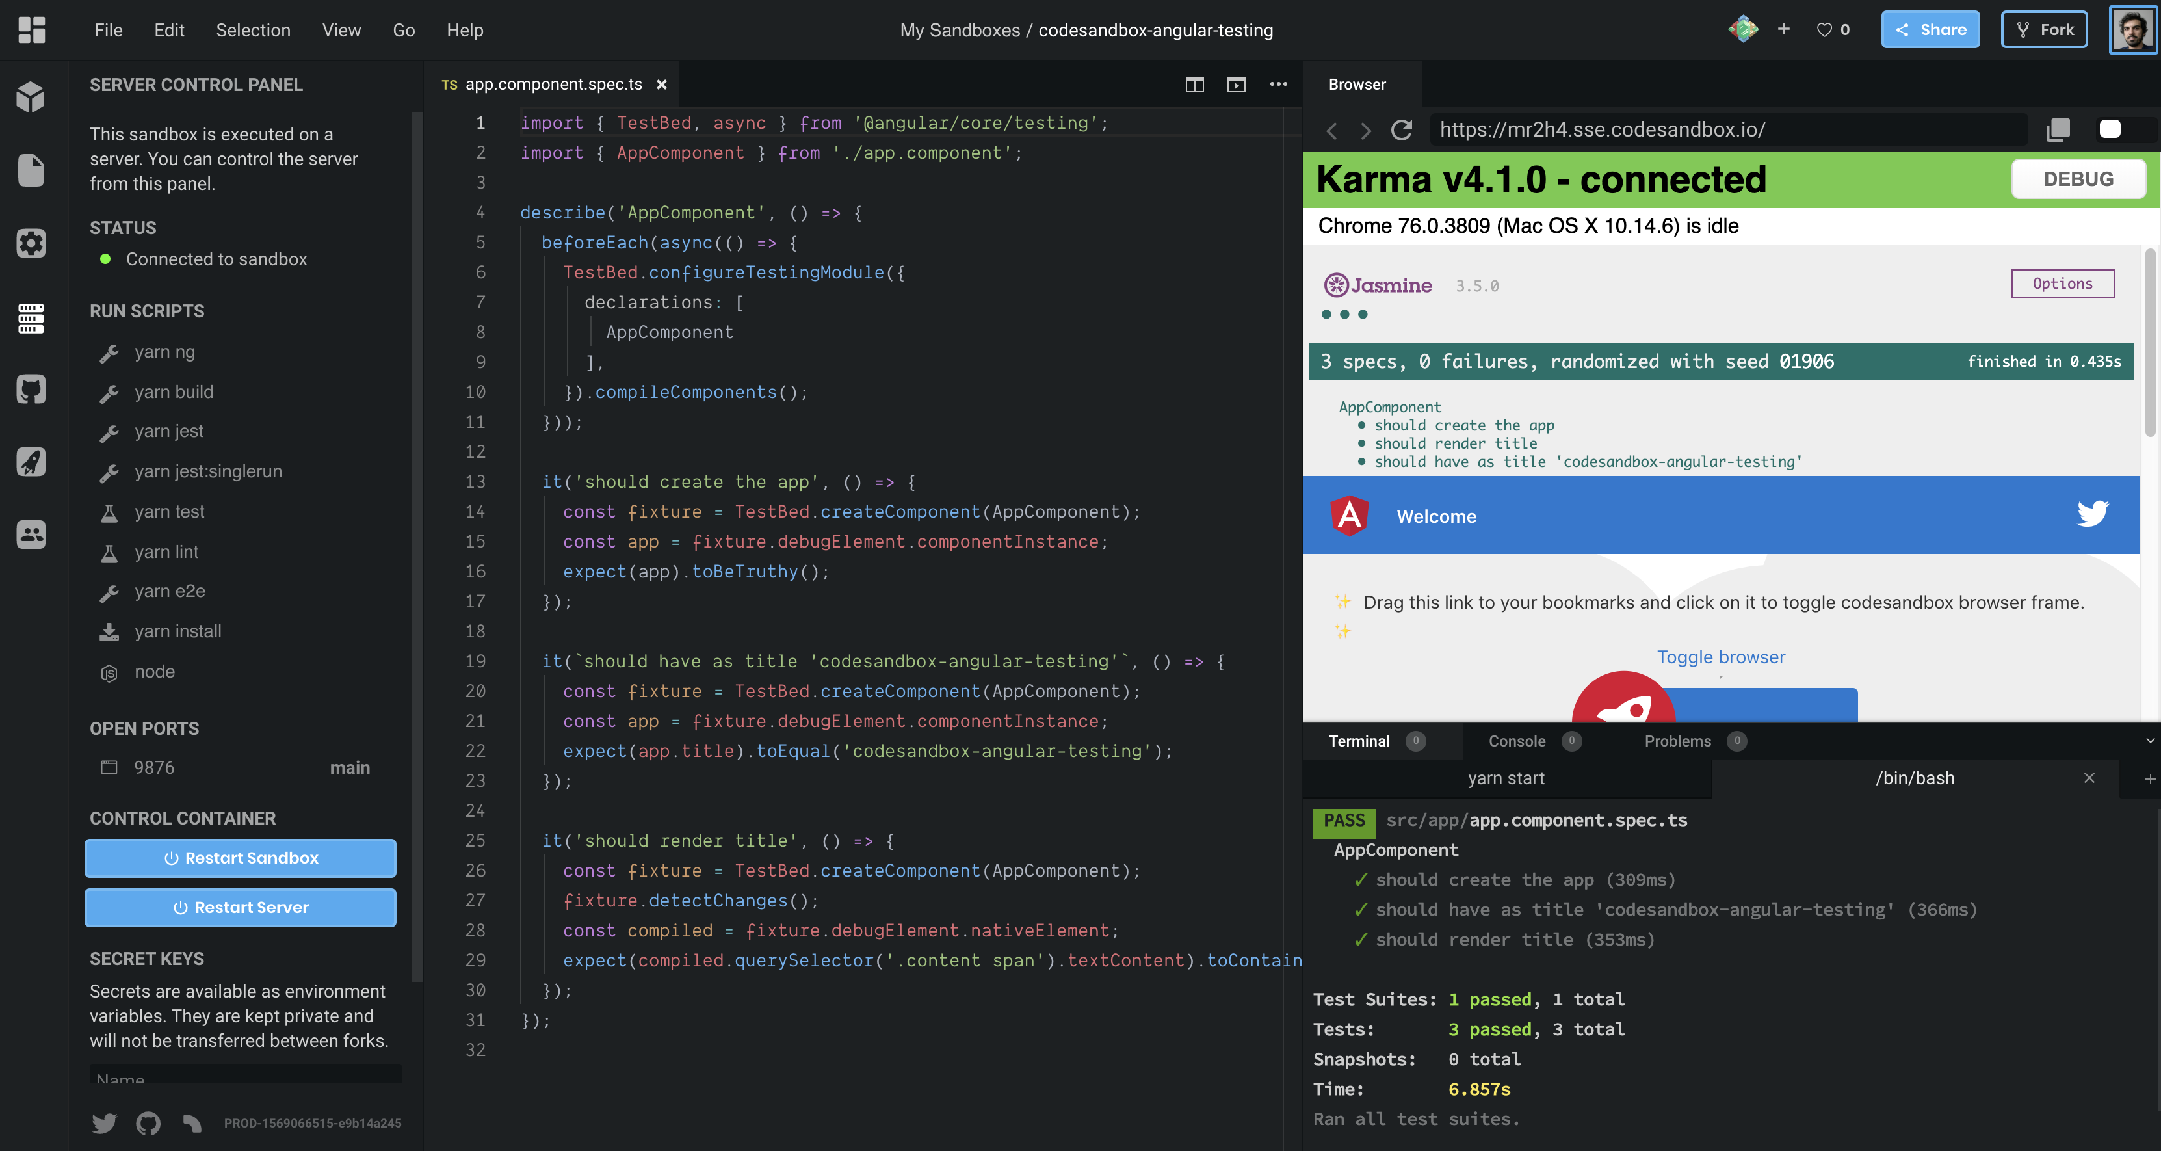Open the File menu
The width and height of the screenshot is (2161, 1151).
pyautogui.click(x=108, y=30)
